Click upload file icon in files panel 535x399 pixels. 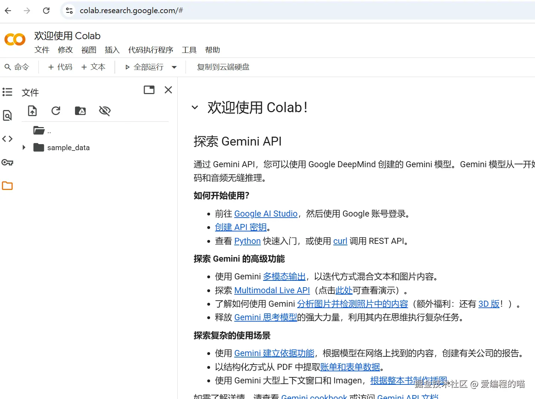pos(32,111)
